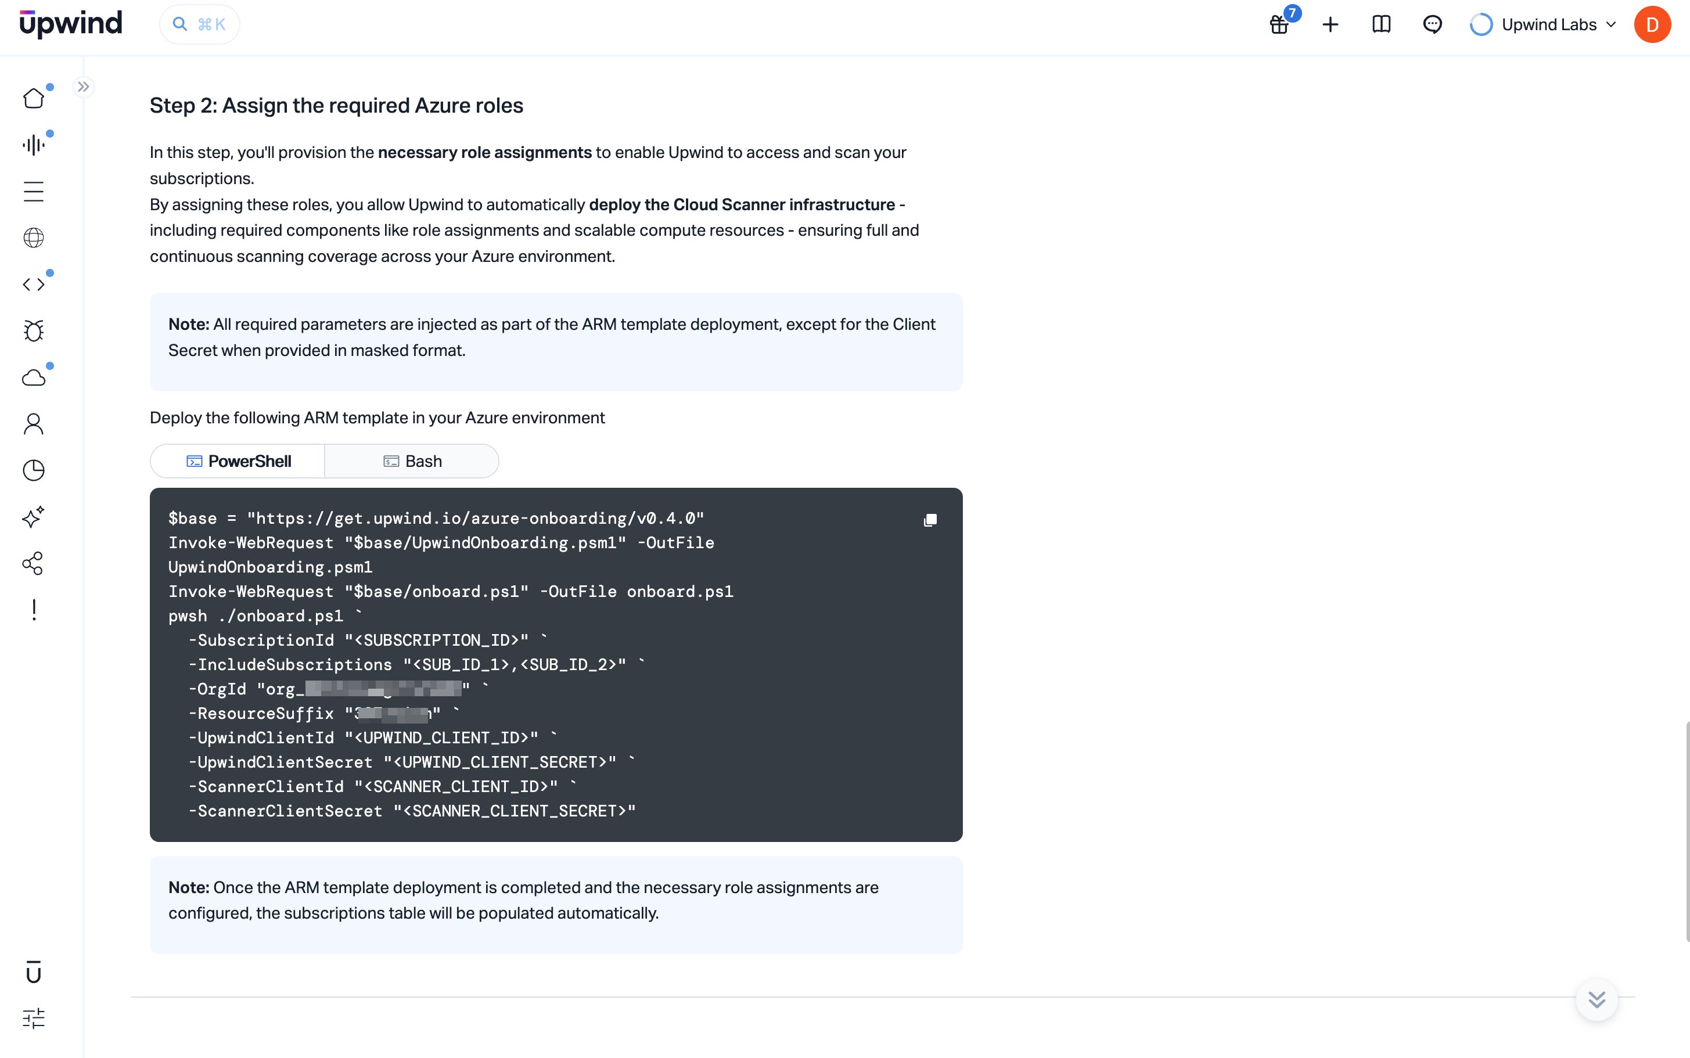
Task: Open the sliders settings sidebar icon
Action: click(34, 1018)
